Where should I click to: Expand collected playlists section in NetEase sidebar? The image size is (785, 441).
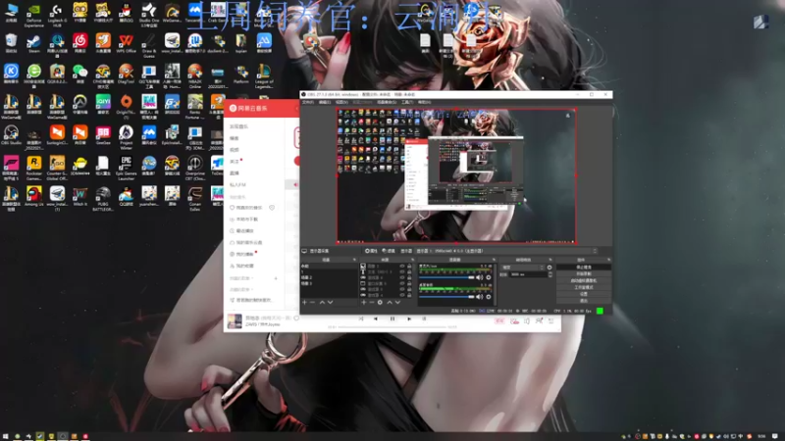241,289
